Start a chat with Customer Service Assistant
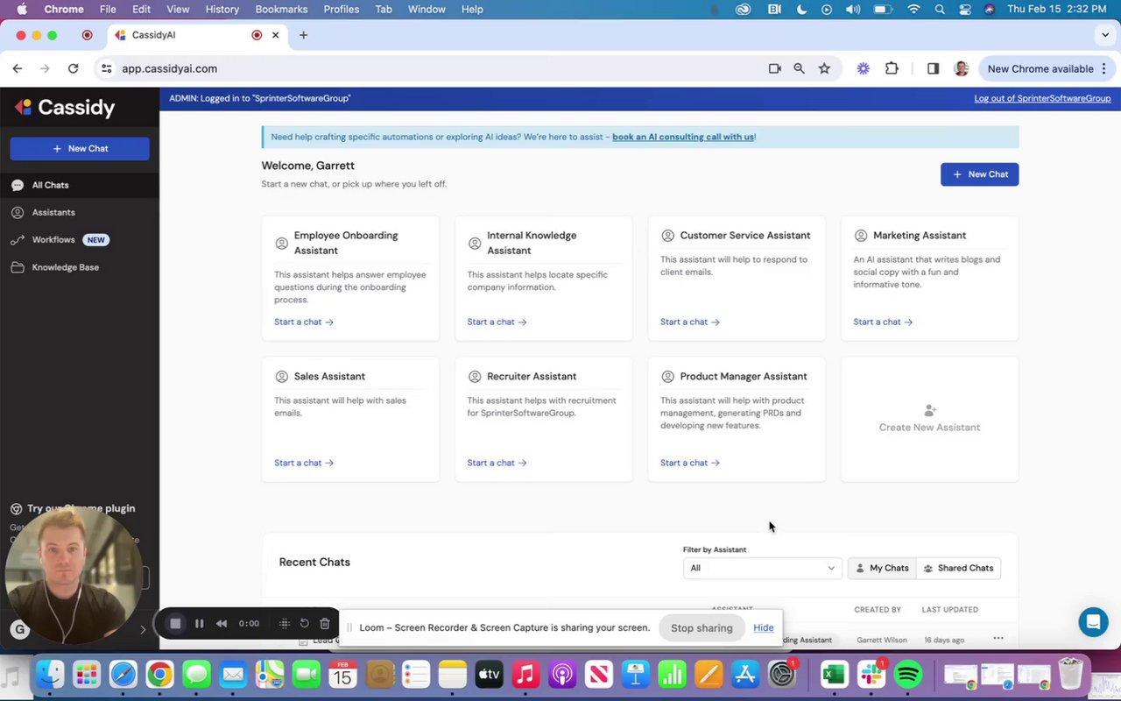The image size is (1121, 701). (x=690, y=322)
